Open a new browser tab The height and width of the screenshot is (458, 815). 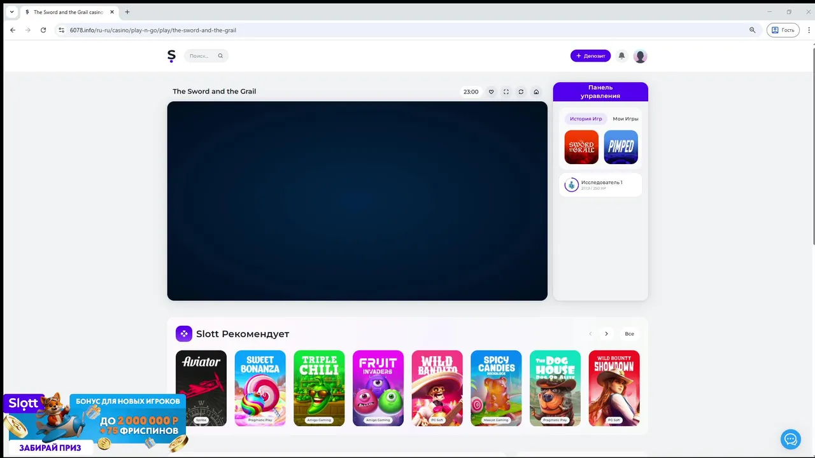tap(127, 12)
